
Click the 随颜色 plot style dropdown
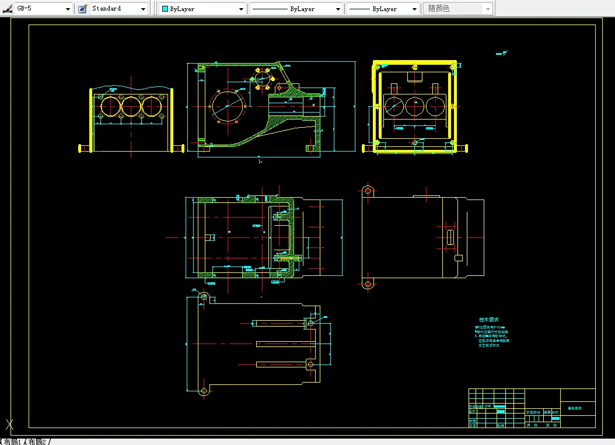click(457, 9)
